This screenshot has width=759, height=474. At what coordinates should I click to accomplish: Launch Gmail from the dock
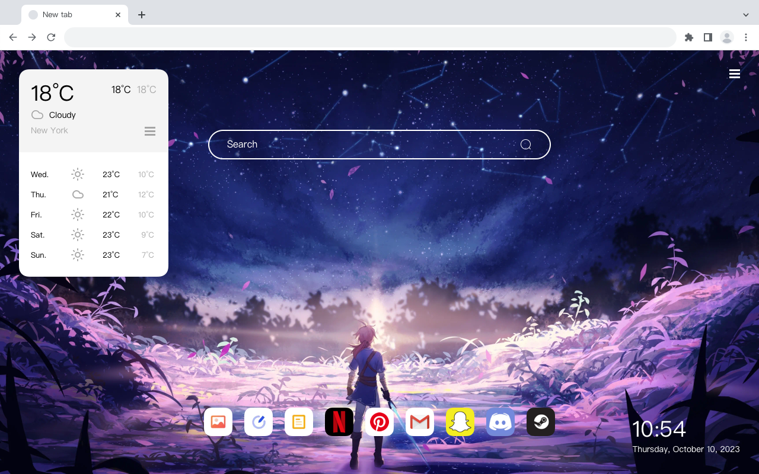420,422
